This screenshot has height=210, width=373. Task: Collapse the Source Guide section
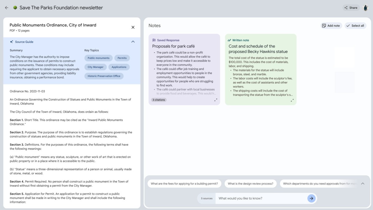coord(133,42)
